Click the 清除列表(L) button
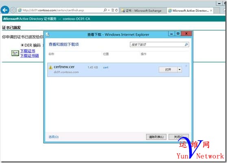The height and width of the screenshot is (163, 227). click(156, 137)
